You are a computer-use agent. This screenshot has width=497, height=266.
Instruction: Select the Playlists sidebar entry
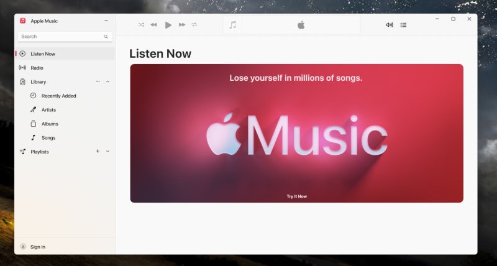click(65, 151)
